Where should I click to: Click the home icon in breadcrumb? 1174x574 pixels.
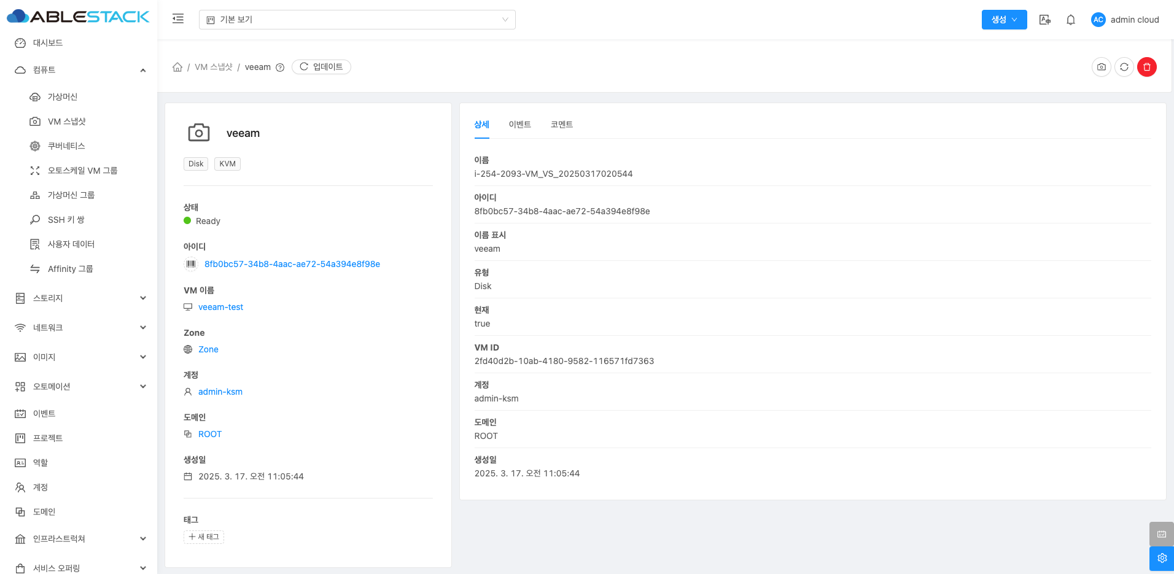[x=177, y=67]
